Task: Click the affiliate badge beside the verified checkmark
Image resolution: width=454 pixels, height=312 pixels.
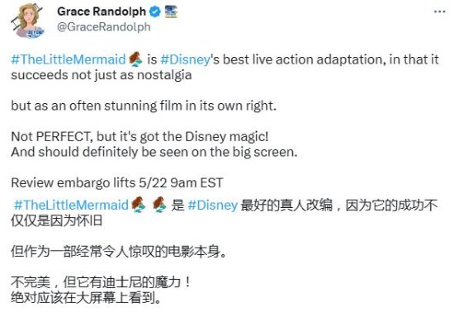Action: (x=171, y=12)
